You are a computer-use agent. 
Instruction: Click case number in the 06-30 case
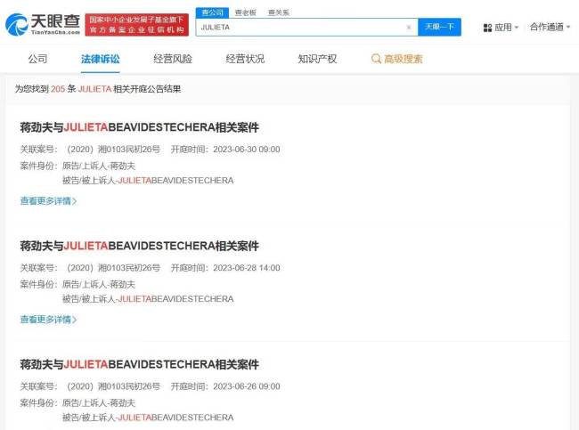[x=113, y=150]
